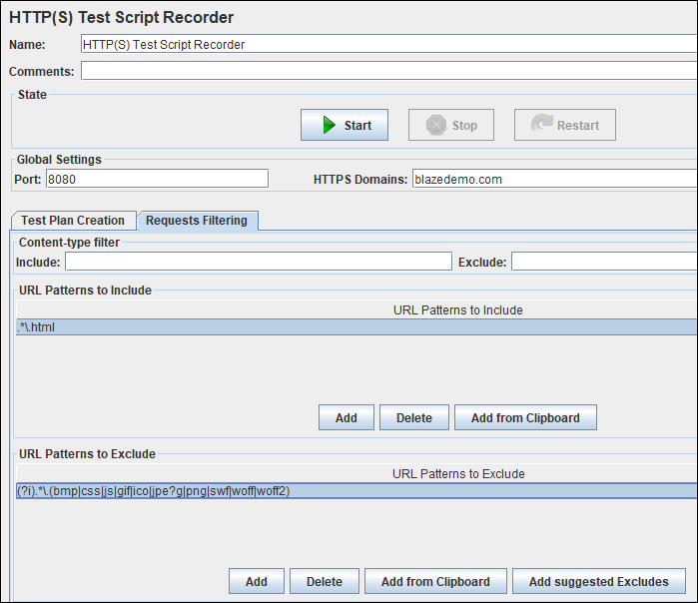Click the Content-type filter Include field
This screenshot has height=603, width=698.
[259, 262]
